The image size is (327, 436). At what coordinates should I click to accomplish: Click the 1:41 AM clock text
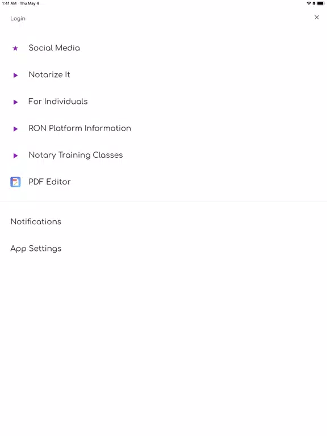(9, 3)
